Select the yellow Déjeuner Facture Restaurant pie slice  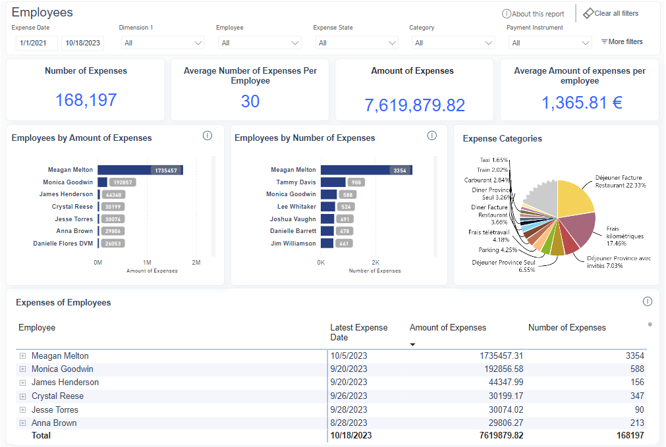point(573,197)
